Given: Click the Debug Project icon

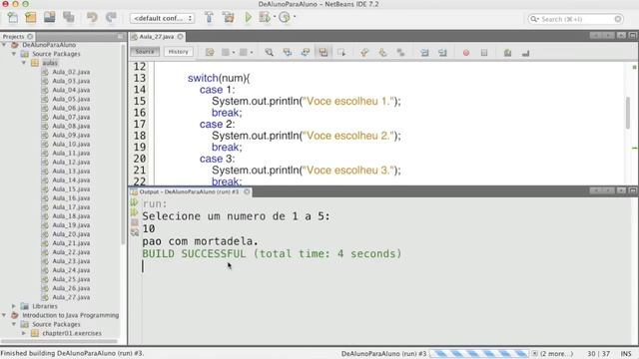Looking at the screenshot, I should pos(265,18).
